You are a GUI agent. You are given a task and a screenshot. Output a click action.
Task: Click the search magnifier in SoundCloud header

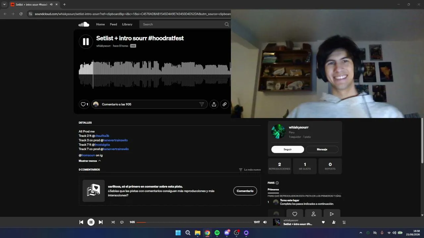coord(227,24)
